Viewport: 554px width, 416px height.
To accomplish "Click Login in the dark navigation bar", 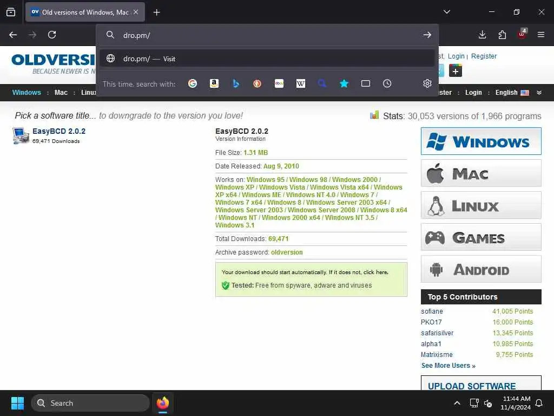I will click(473, 93).
